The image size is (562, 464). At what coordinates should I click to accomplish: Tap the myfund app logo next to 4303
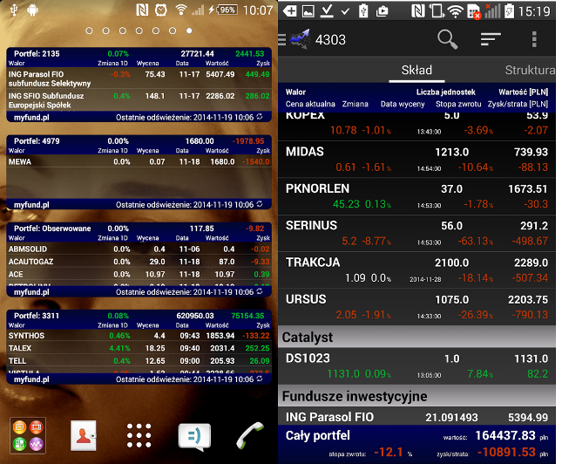[300, 38]
